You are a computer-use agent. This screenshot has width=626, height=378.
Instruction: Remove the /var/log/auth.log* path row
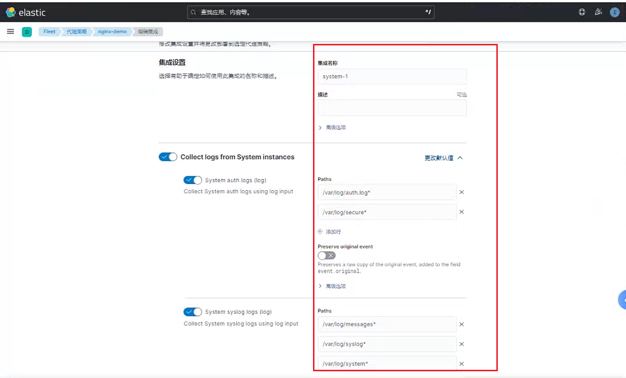tap(462, 192)
